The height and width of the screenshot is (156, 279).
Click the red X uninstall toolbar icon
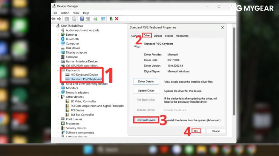pos(116,19)
